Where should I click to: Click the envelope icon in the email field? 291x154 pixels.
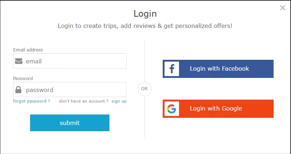[x=19, y=61]
